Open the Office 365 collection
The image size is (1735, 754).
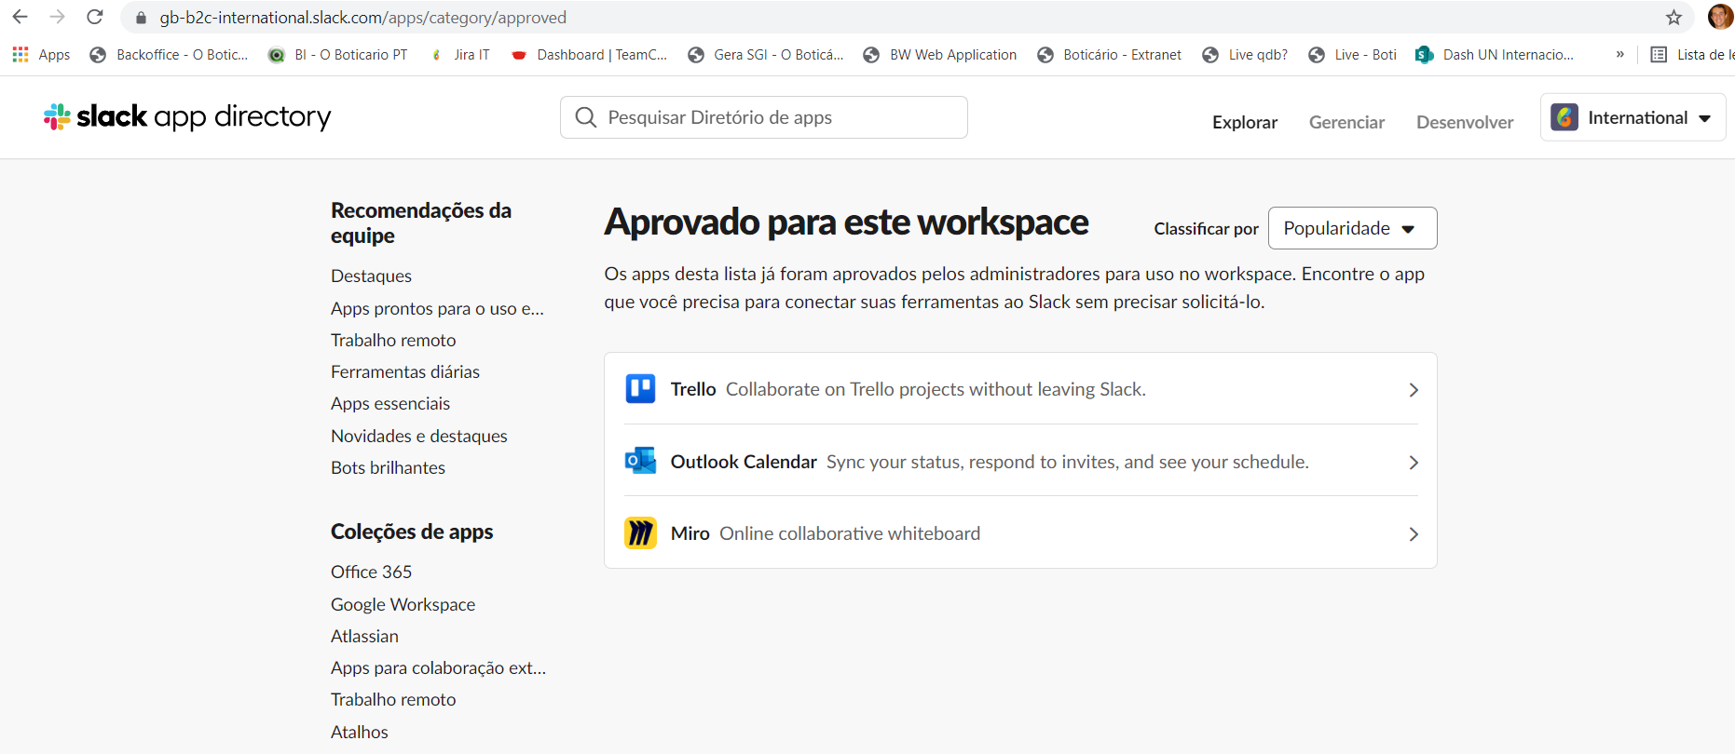click(371, 572)
